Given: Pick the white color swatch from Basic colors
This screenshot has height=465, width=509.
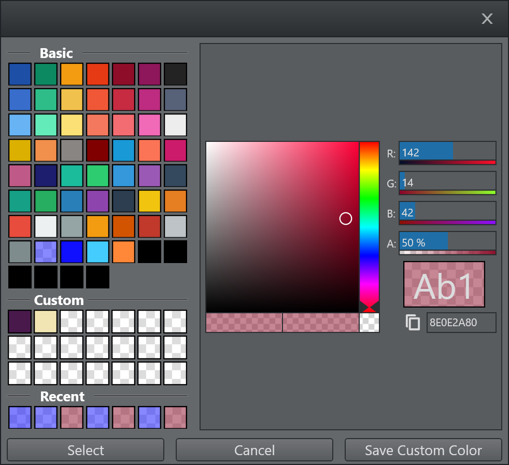Looking at the screenshot, I should pos(175,124).
